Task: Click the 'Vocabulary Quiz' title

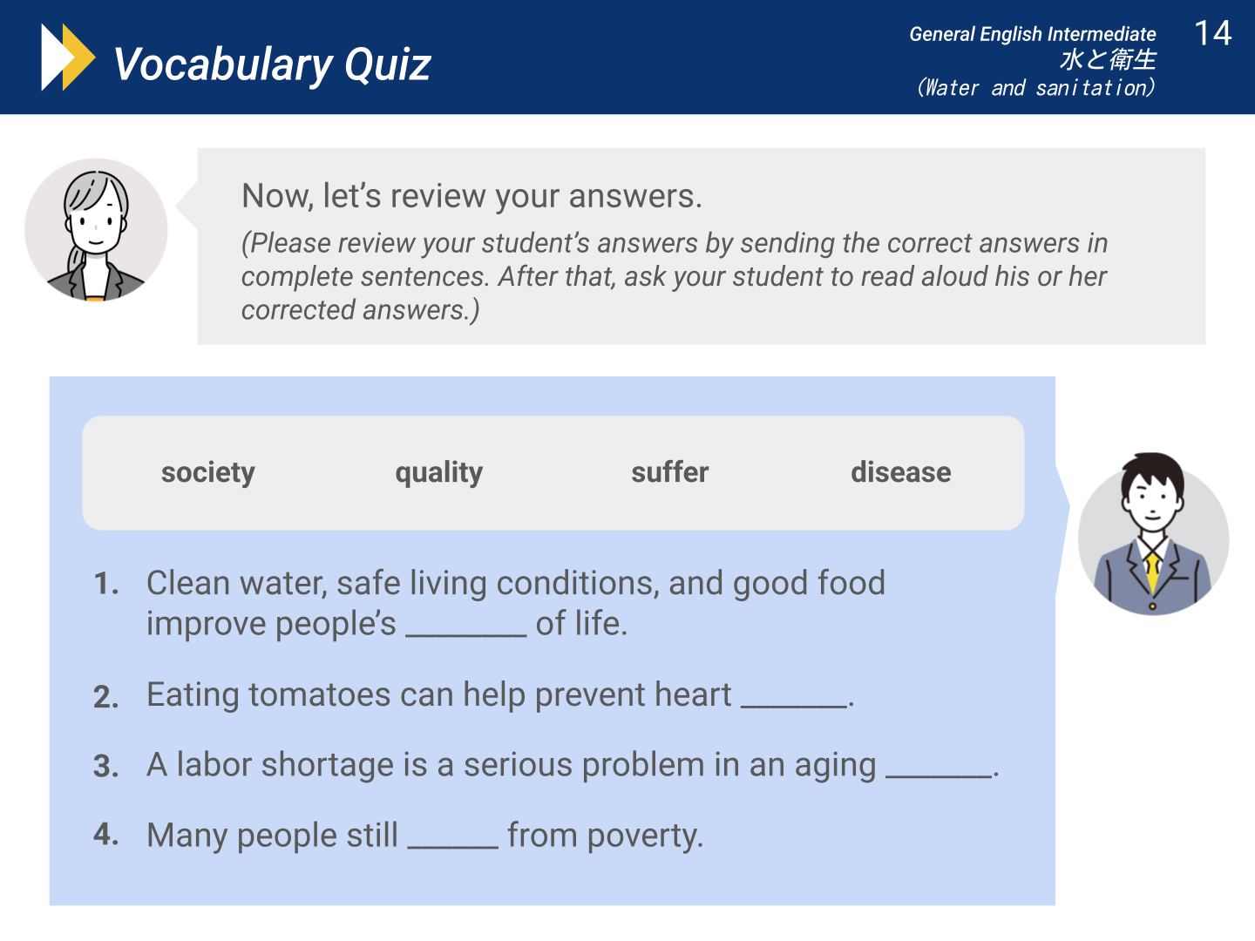Action: click(273, 64)
